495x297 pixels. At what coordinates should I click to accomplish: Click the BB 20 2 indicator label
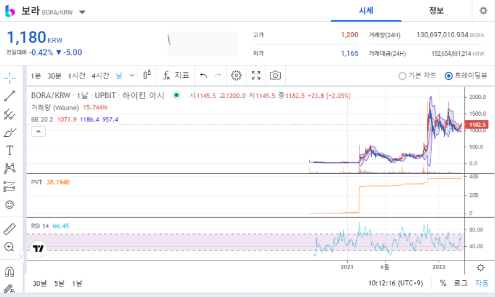pos(42,119)
